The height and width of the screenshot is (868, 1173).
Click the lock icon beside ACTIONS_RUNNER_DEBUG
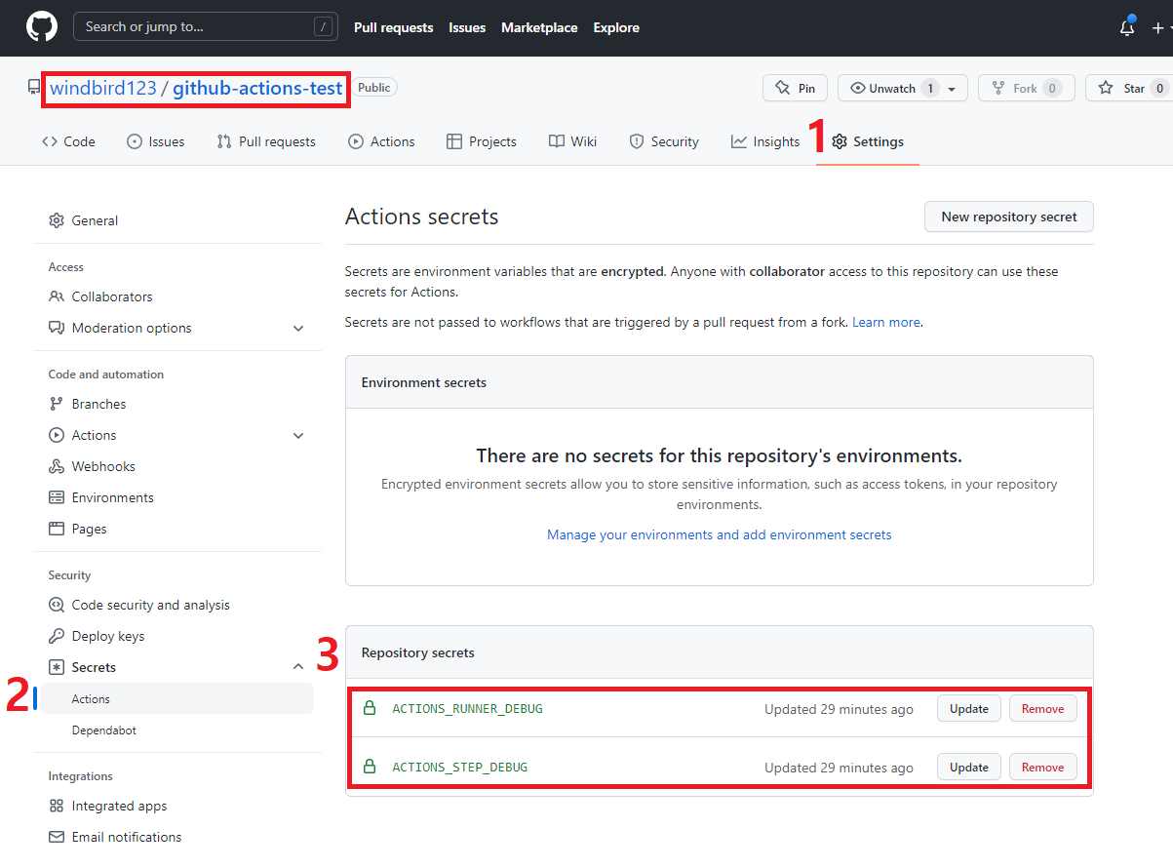click(x=370, y=709)
